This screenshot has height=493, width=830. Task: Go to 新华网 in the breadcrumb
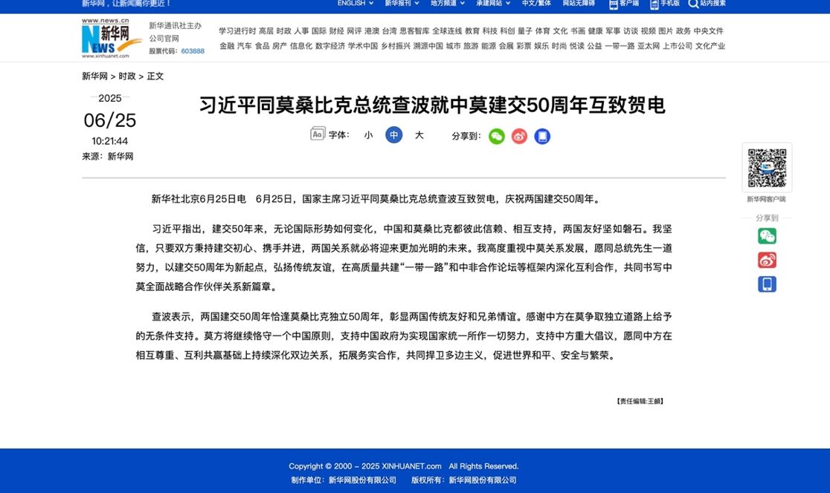[x=94, y=76]
